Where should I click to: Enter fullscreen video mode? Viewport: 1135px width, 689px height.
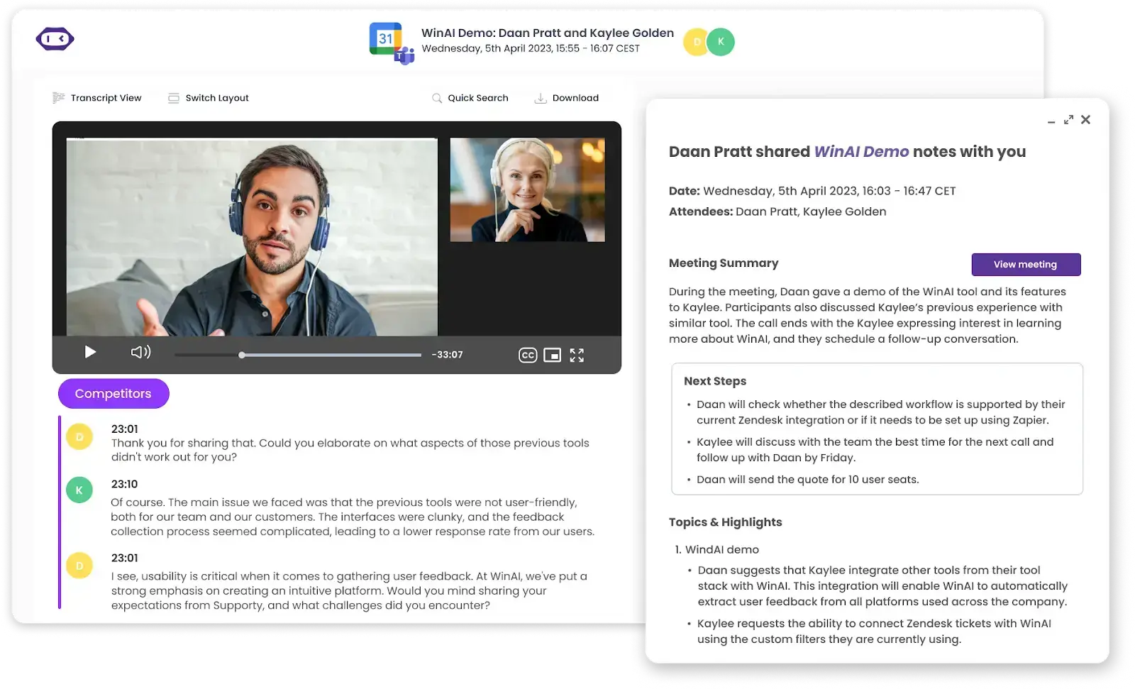click(577, 355)
